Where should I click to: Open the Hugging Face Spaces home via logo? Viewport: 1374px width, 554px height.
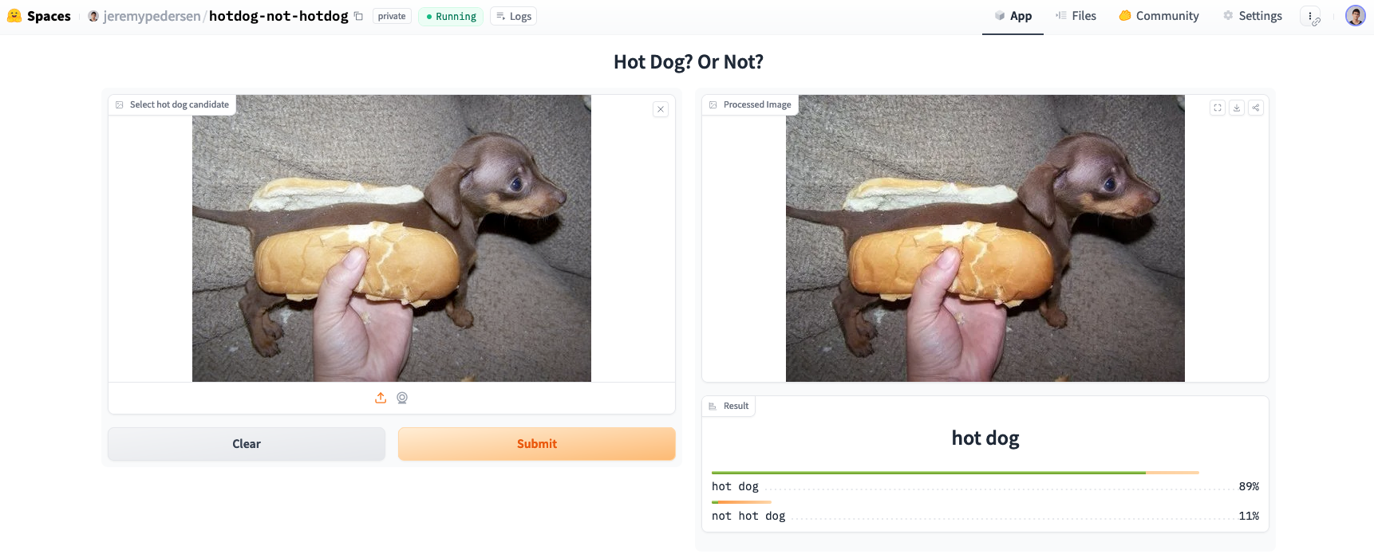point(14,15)
